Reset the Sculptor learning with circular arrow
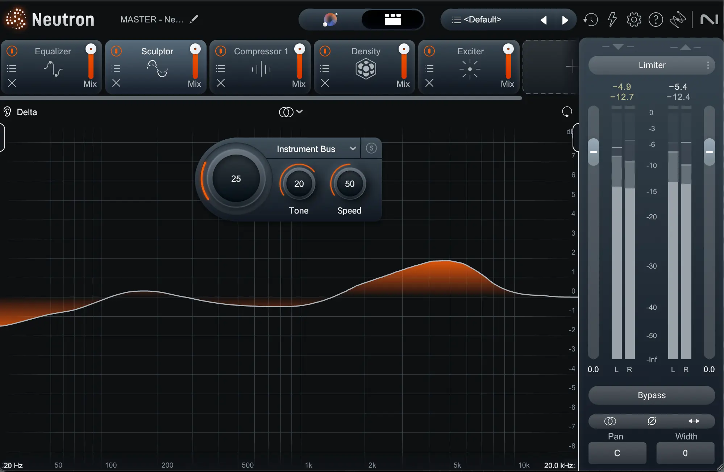724x472 pixels. pos(567,112)
